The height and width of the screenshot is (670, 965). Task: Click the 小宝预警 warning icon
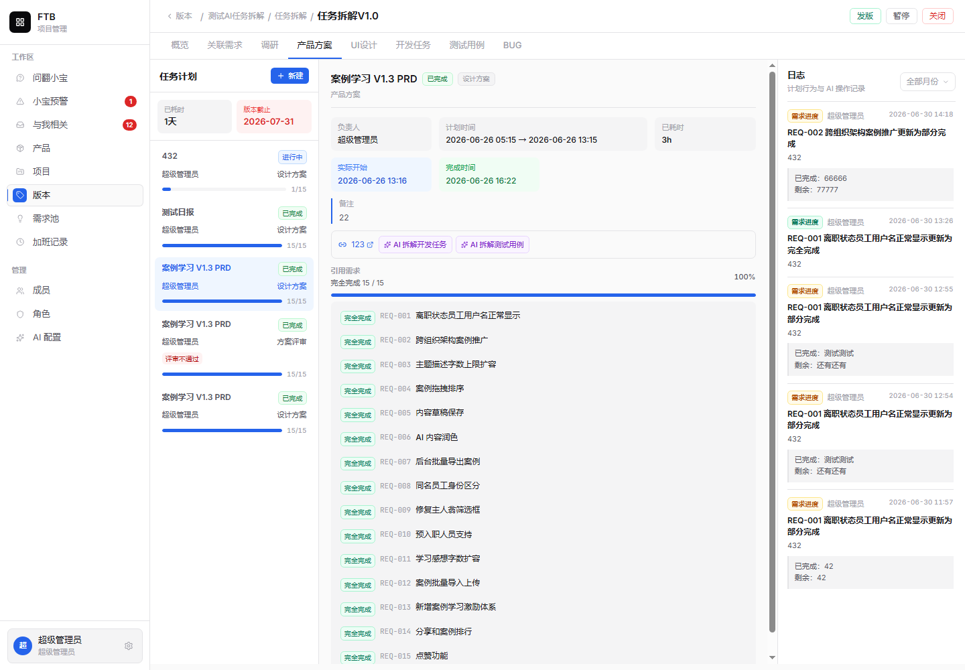(20, 102)
